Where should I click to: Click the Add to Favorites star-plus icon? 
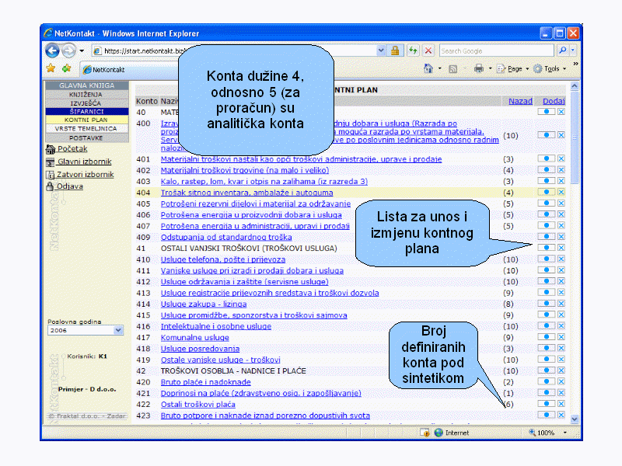pyautogui.click(x=67, y=68)
